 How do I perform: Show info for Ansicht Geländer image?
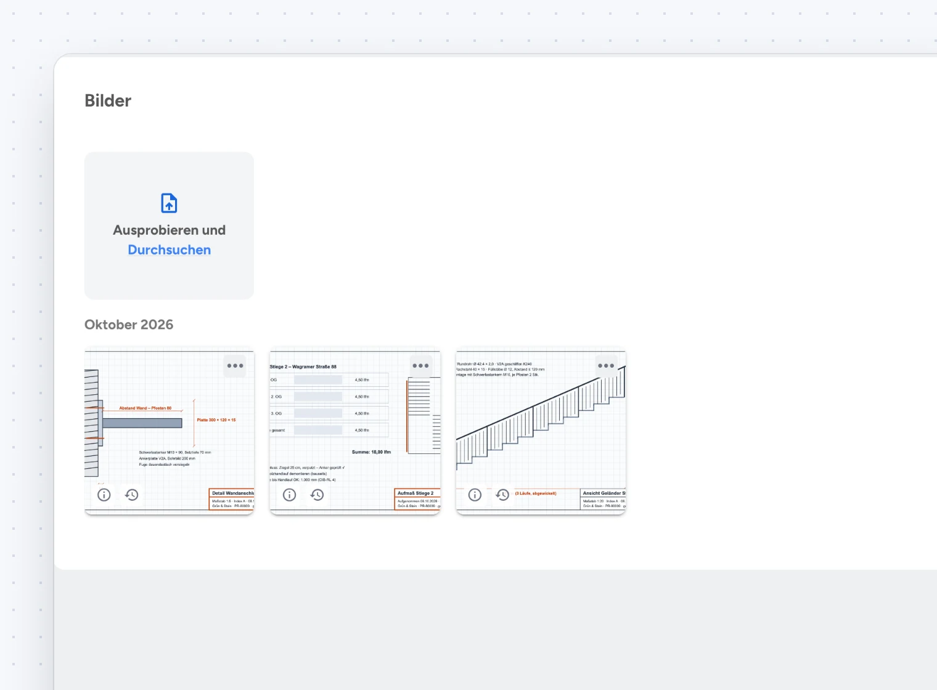click(475, 495)
